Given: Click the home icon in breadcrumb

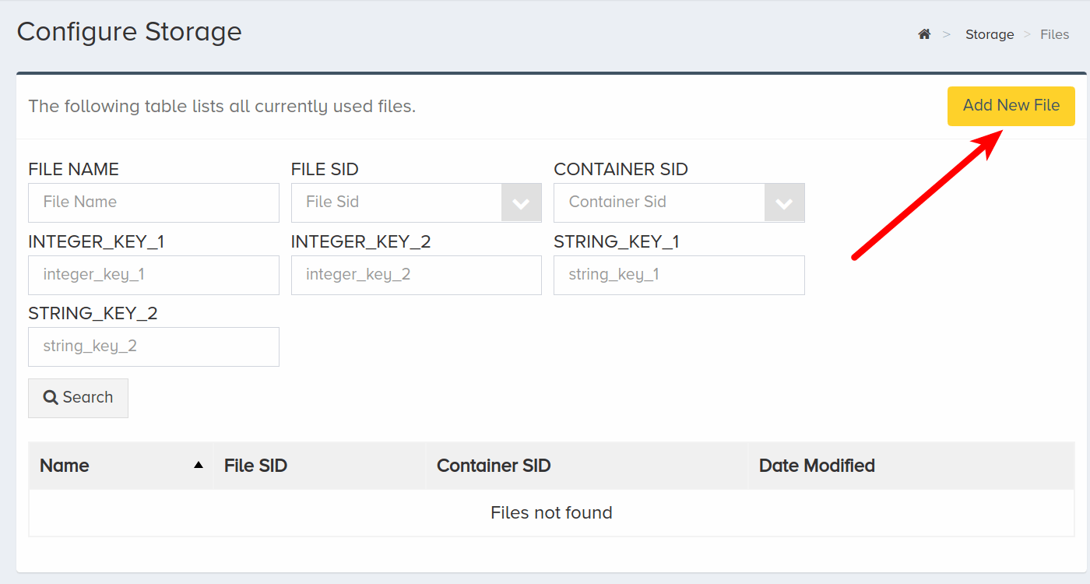Looking at the screenshot, I should coord(924,34).
